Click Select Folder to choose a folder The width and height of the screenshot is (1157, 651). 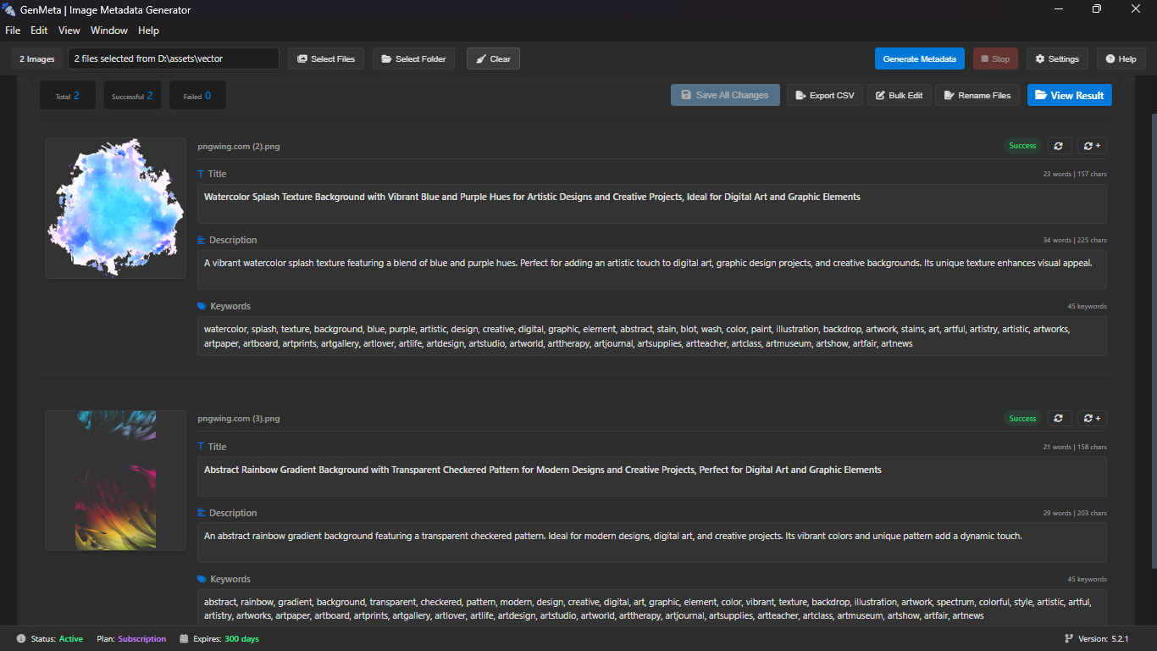(x=413, y=58)
